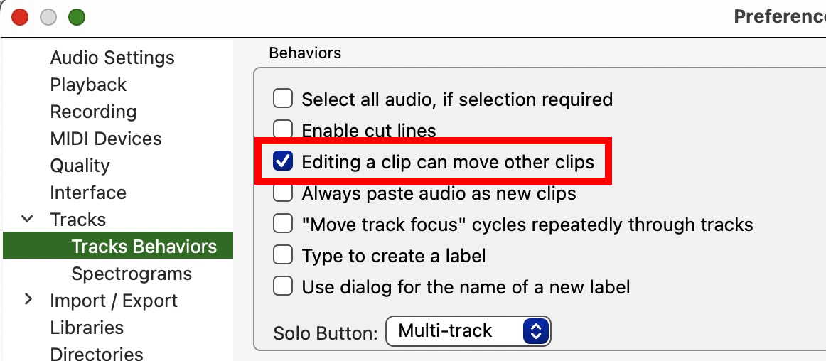Viewport: 826px width, 361px height.
Task: Open the Solo Button Multi-track dropdown
Action: (x=468, y=330)
